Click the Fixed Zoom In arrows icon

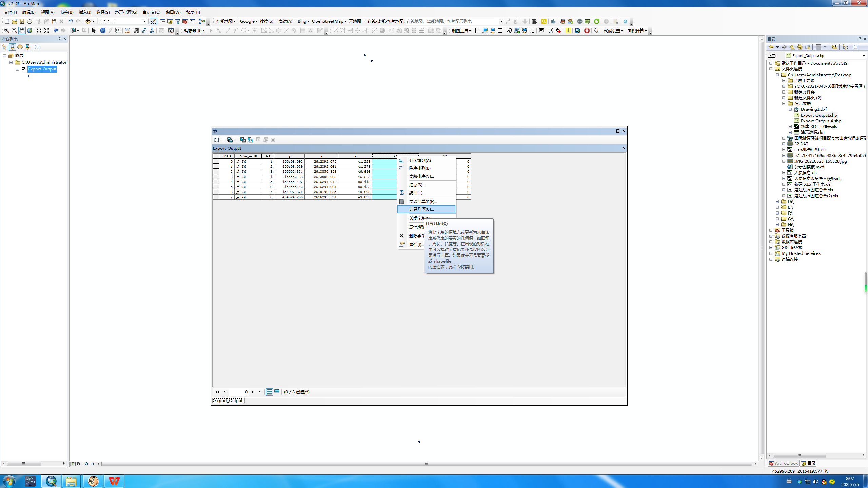click(x=39, y=30)
